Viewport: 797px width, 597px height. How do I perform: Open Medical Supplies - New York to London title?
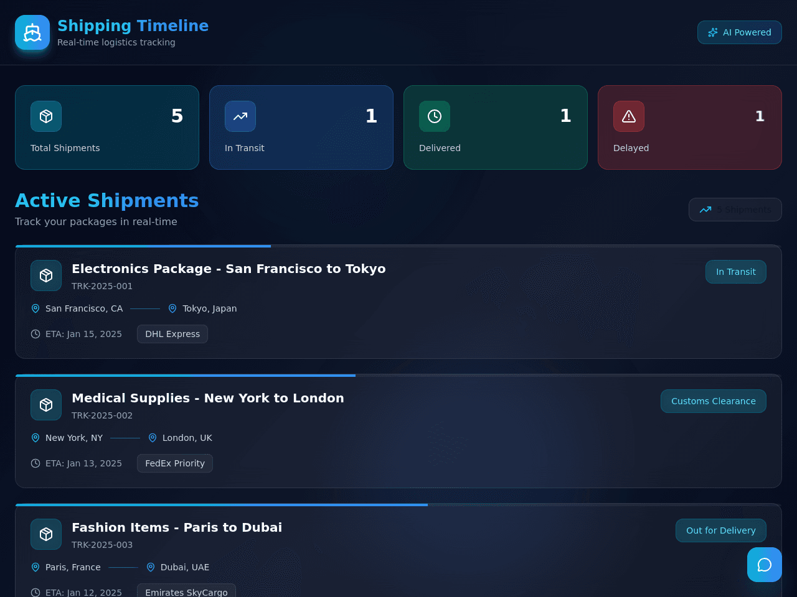[208, 398]
